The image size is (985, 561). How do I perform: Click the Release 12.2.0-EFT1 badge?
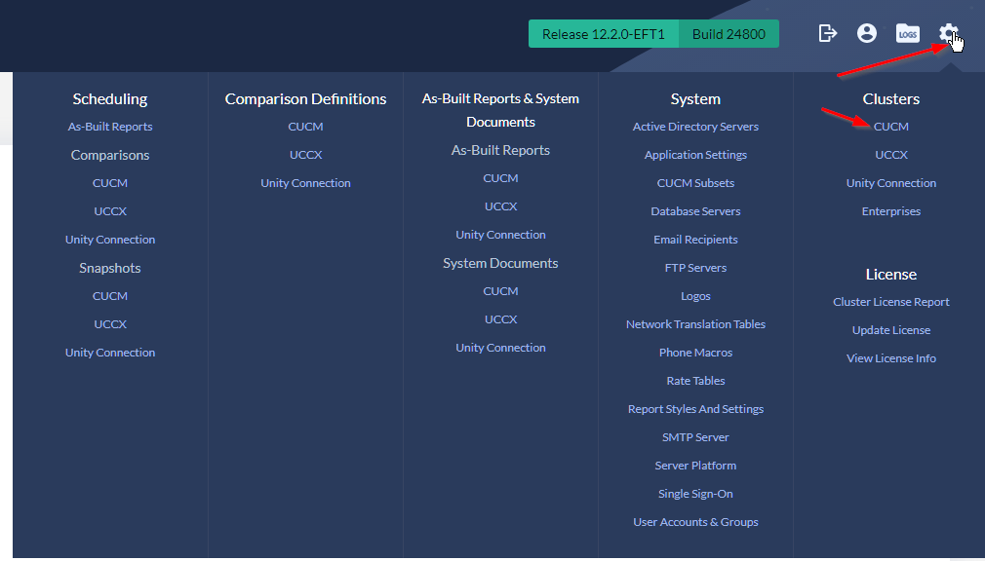(604, 34)
